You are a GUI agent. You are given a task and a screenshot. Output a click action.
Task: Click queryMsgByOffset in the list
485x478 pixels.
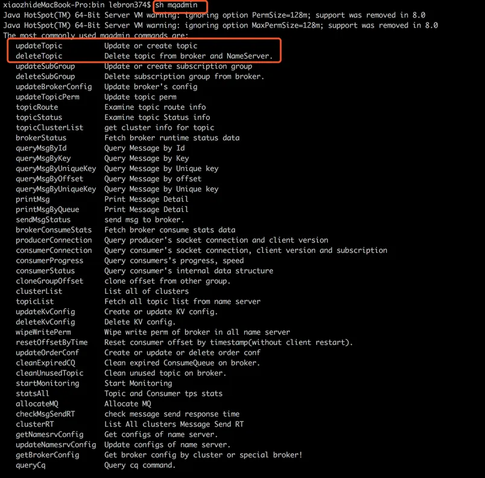pyautogui.click(x=49, y=179)
